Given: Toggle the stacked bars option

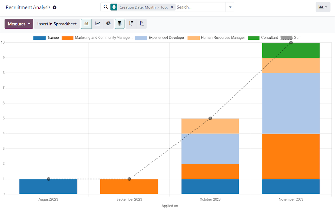Looking at the screenshot, I should 119,23.
